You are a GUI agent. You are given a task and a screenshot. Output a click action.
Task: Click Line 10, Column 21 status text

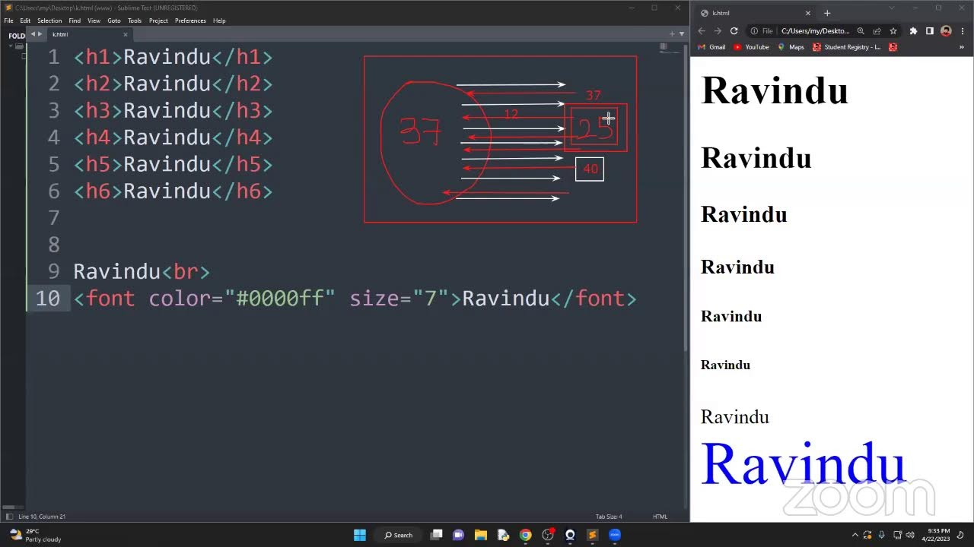pyautogui.click(x=42, y=517)
